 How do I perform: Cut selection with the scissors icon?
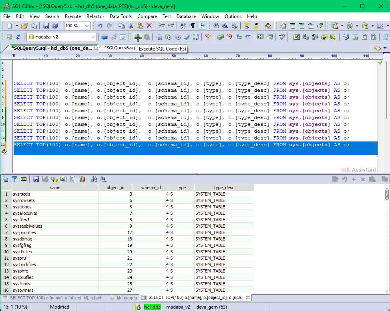tap(131, 26)
